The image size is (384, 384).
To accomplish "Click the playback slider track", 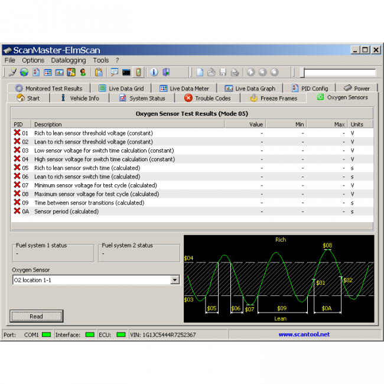I will pyautogui.click(x=340, y=73).
